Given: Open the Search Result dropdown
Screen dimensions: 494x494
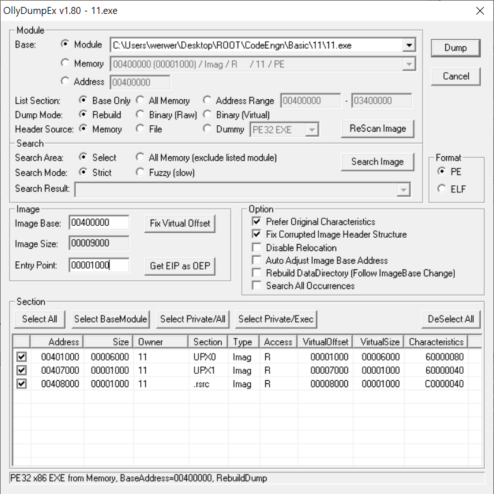Looking at the screenshot, I should click(404, 190).
